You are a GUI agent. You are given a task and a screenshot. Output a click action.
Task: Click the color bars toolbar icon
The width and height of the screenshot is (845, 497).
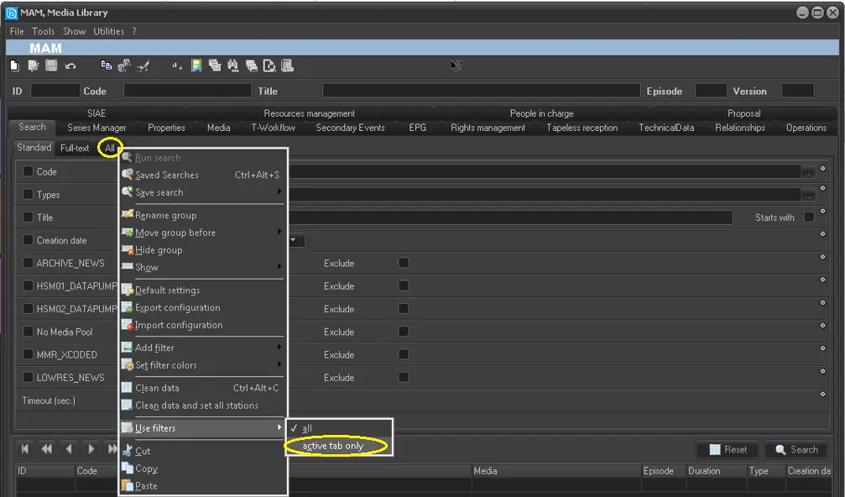click(x=196, y=65)
